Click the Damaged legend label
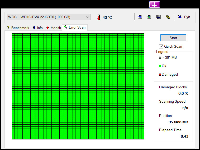This screenshot has height=150, width=200. [x=170, y=74]
